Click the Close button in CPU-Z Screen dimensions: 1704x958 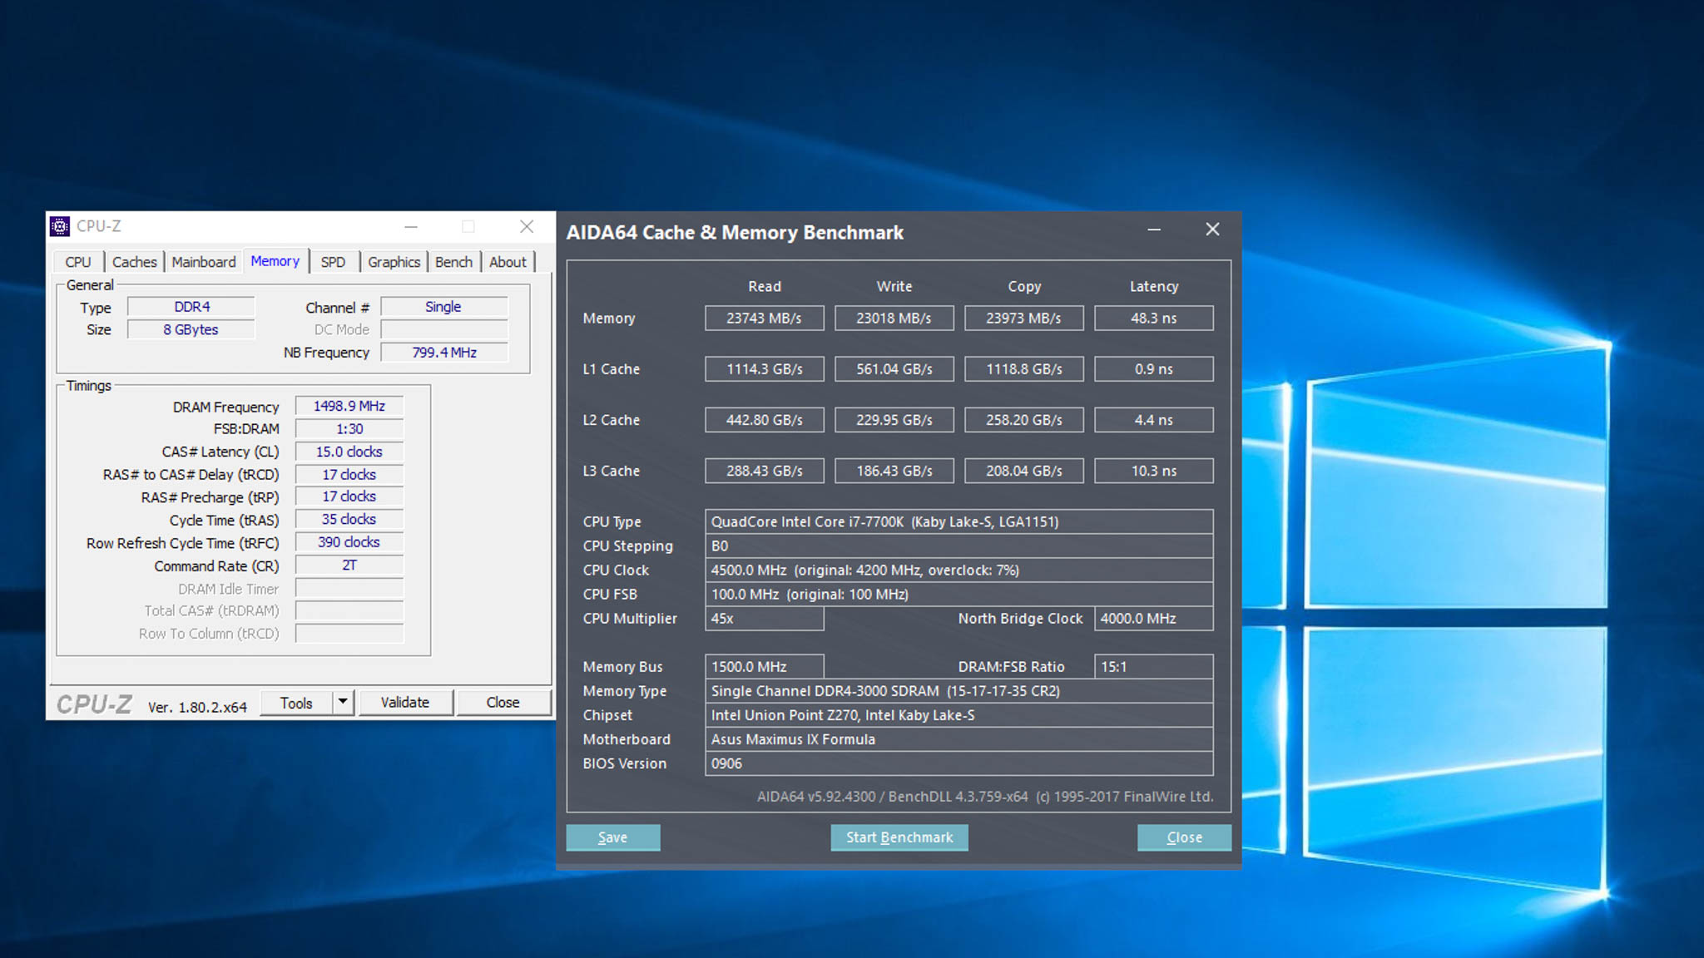503,703
